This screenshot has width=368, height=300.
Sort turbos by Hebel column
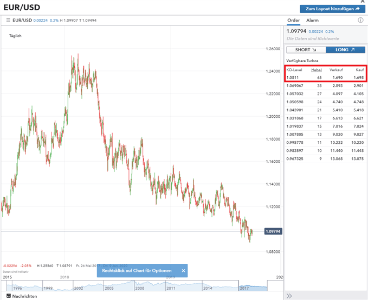[x=317, y=70]
